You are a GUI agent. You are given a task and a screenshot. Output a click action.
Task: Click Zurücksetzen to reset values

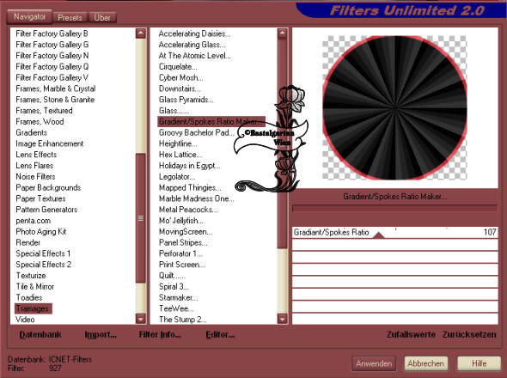click(469, 335)
